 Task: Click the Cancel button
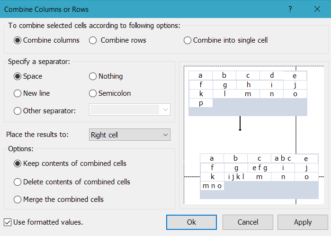248,222
